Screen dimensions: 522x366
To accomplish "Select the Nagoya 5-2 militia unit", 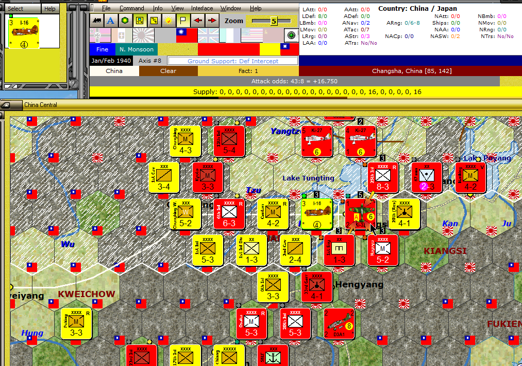I will tap(383, 251).
